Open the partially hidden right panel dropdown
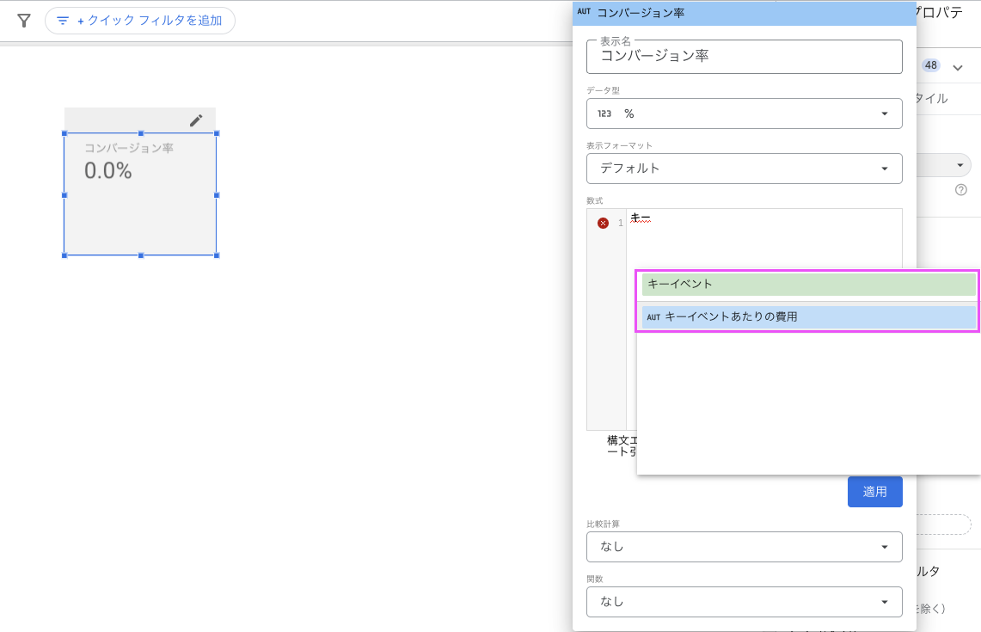The width and height of the screenshot is (981, 632). (944, 165)
